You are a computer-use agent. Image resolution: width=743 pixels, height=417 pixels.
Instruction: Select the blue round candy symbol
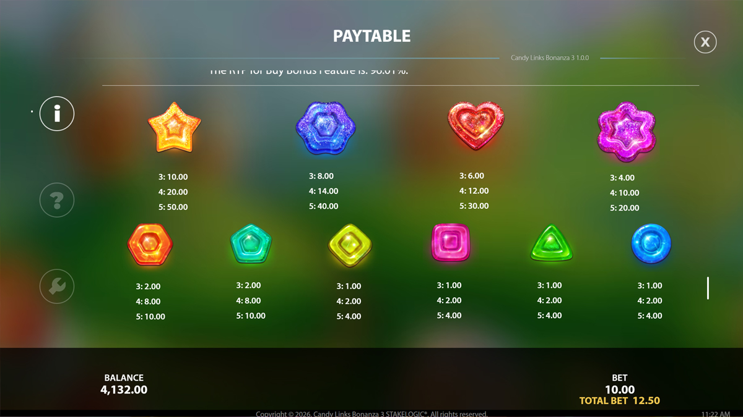[651, 244]
